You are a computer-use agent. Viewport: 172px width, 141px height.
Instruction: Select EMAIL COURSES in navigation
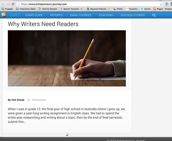[81, 15]
